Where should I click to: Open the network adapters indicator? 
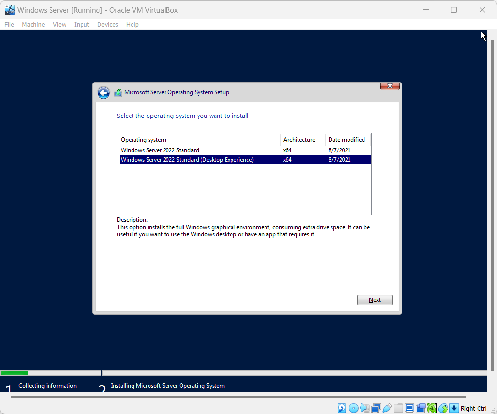click(376, 408)
